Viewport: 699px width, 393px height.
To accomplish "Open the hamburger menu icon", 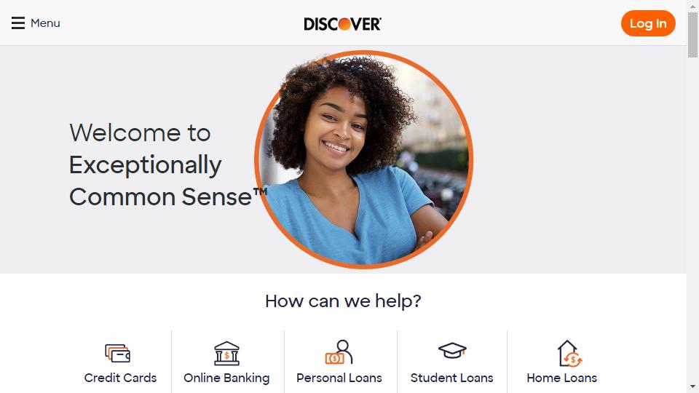I will pyautogui.click(x=17, y=23).
